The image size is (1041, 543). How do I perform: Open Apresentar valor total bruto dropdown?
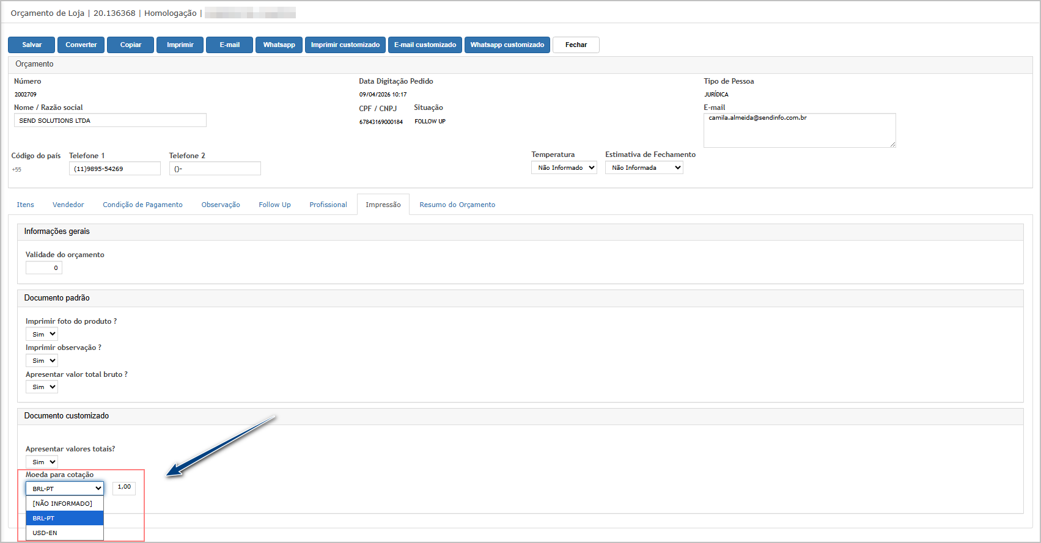pos(42,387)
